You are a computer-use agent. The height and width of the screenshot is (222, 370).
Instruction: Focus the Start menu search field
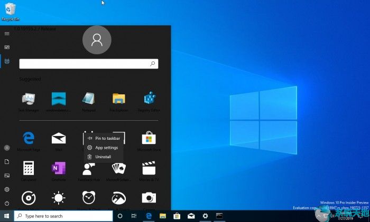click(x=89, y=64)
